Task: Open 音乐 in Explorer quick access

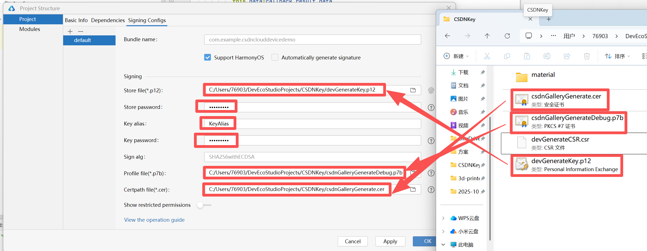Action: tap(463, 112)
